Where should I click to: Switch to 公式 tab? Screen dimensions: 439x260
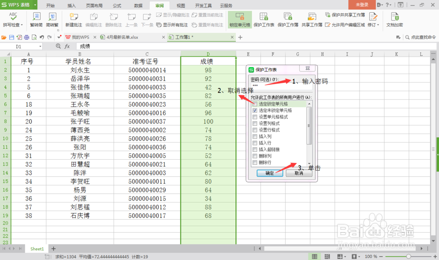(x=117, y=5)
